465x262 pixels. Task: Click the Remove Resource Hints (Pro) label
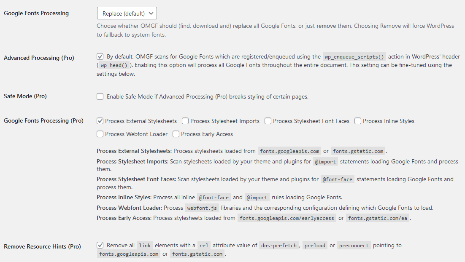coord(43,246)
